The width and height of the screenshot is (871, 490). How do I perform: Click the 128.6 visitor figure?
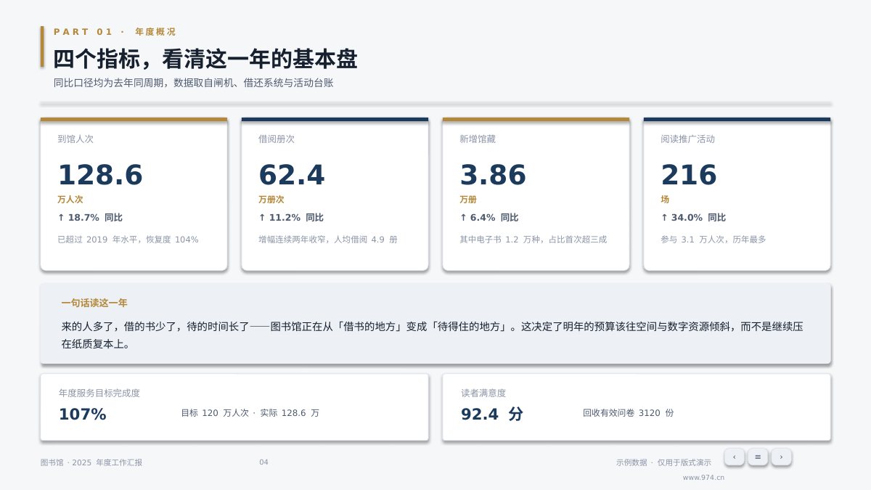pyautogui.click(x=100, y=176)
